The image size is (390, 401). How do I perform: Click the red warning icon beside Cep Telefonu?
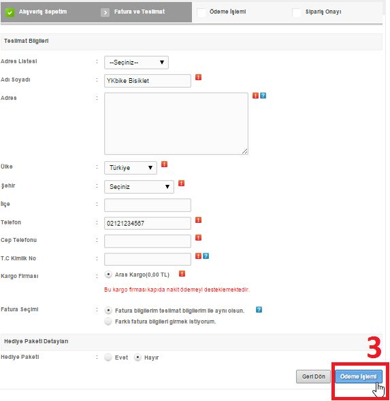tap(198, 238)
